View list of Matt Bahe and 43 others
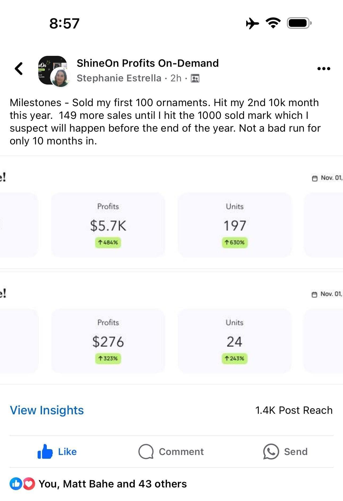Image resolution: width=343 pixels, height=501 pixels. tap(113, 484)
